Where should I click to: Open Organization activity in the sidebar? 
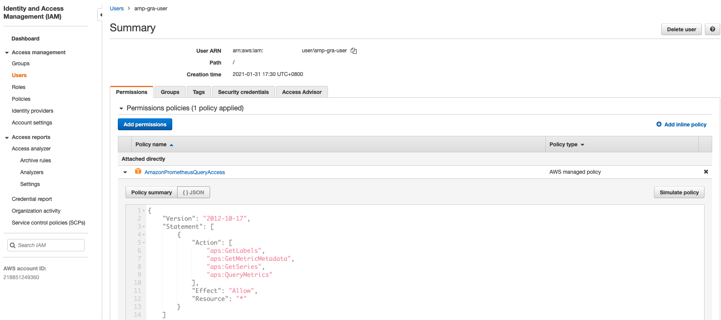coord(36,211)
